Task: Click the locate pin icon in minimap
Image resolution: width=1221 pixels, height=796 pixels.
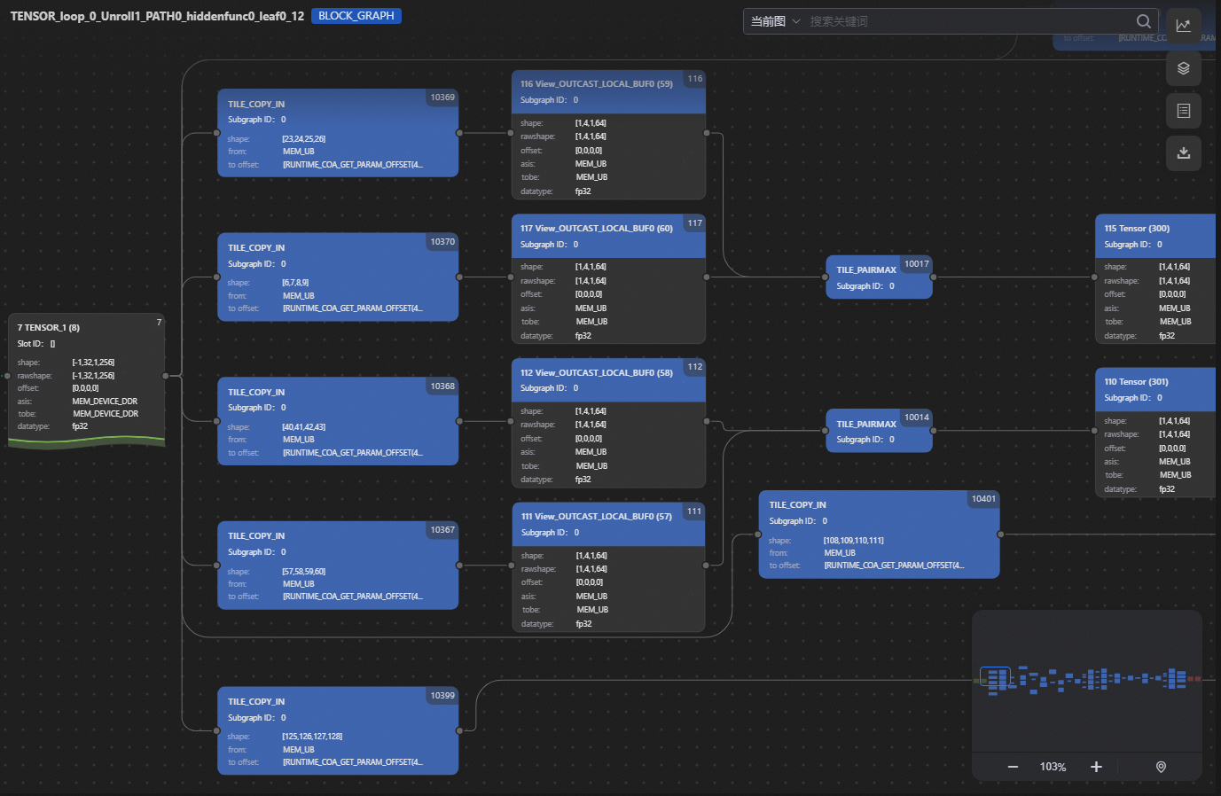Action: (x=1161, y=767)
